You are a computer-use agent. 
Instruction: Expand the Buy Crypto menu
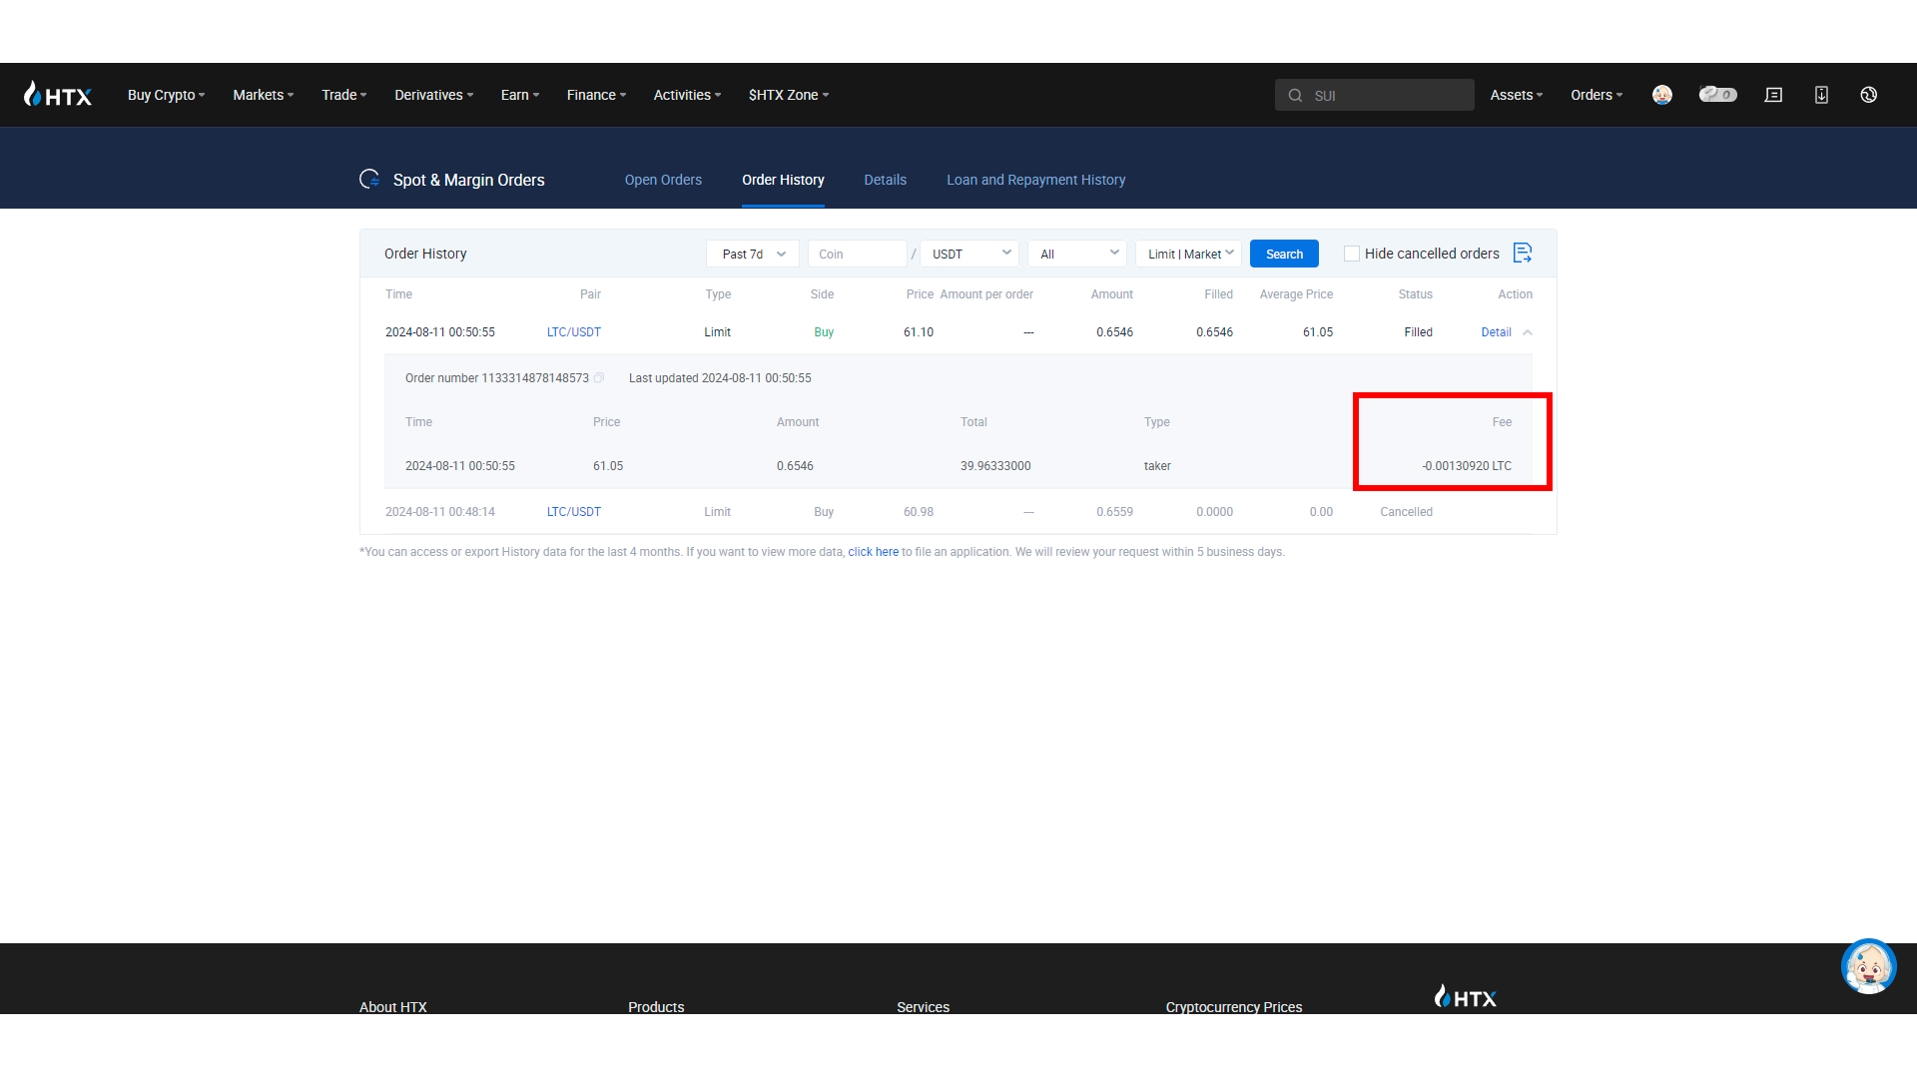(x=167, y=95)
